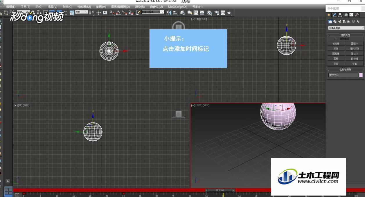
Task: Step time slider forward with right arrow
Action: (x=233, y=190)
